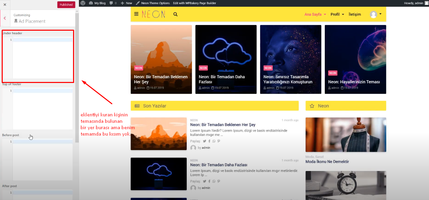This screenshot has width=429, height=200.
Task: Close the Customizer with the X icon
Action: pos(5,5)
